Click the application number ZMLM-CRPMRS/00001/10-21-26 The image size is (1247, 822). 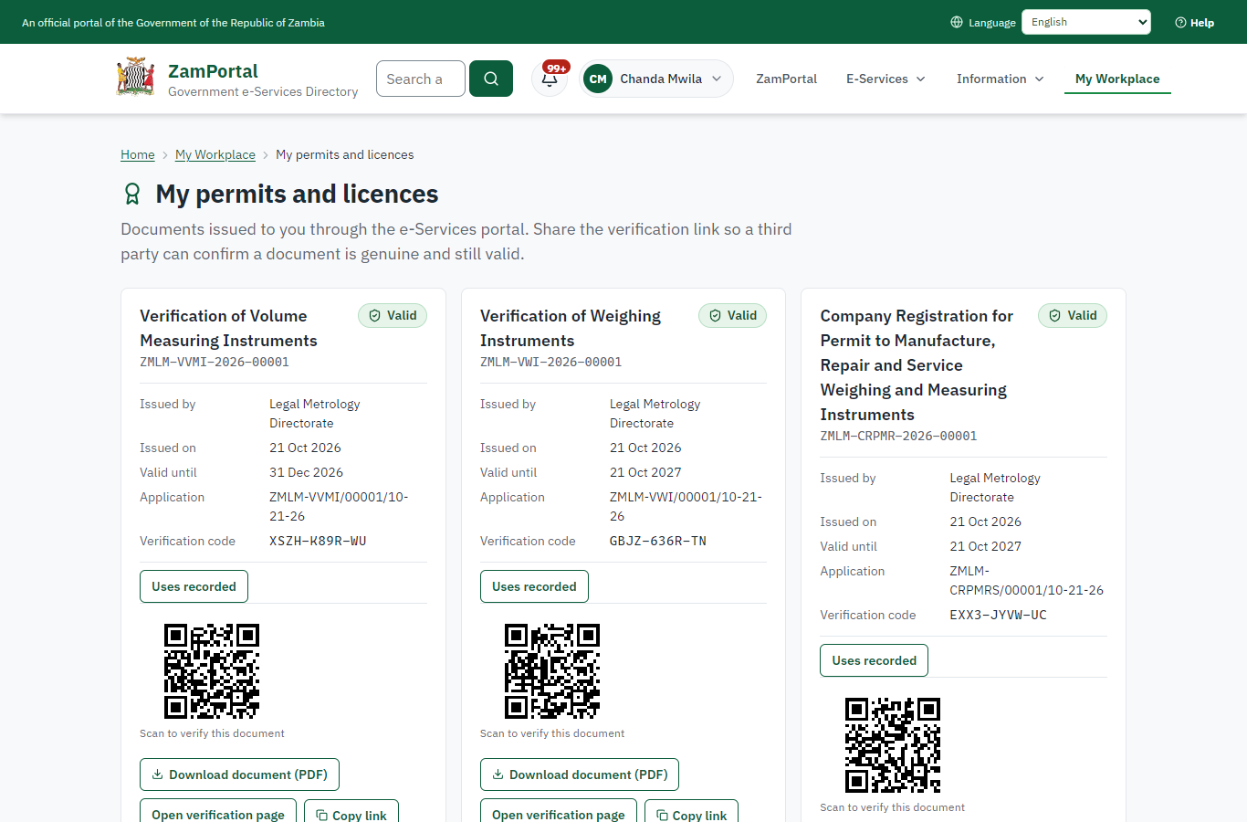coord(1026,580)
